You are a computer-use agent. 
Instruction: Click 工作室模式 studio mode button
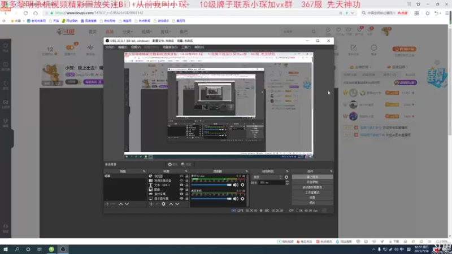312,192
